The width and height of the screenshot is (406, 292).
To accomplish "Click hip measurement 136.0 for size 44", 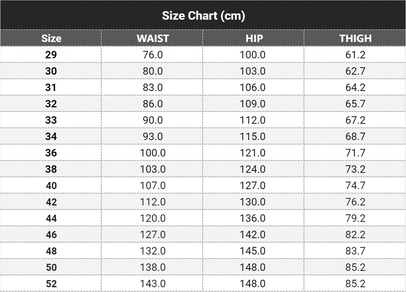I will click(x=253, y=218).
